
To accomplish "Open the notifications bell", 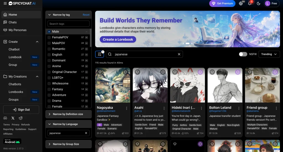I will tap(250, 3).
